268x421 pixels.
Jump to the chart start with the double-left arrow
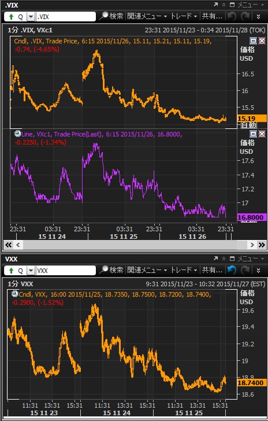tap(9, 245)
